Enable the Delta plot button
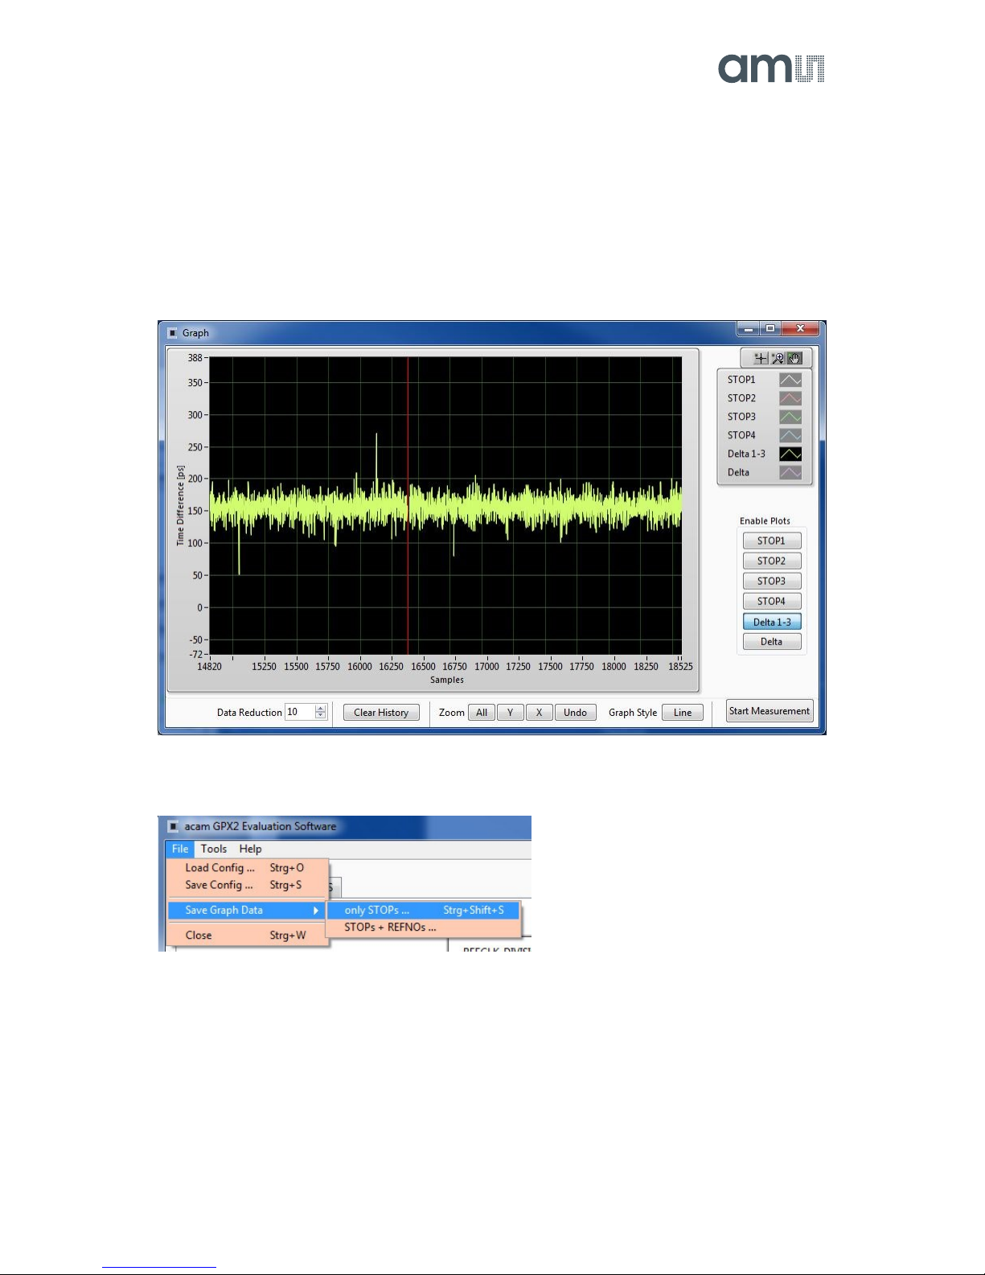 point(771,642)
